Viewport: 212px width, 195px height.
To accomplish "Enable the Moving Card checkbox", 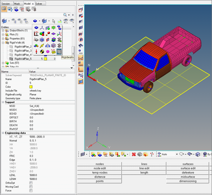I will click(31, 187).
